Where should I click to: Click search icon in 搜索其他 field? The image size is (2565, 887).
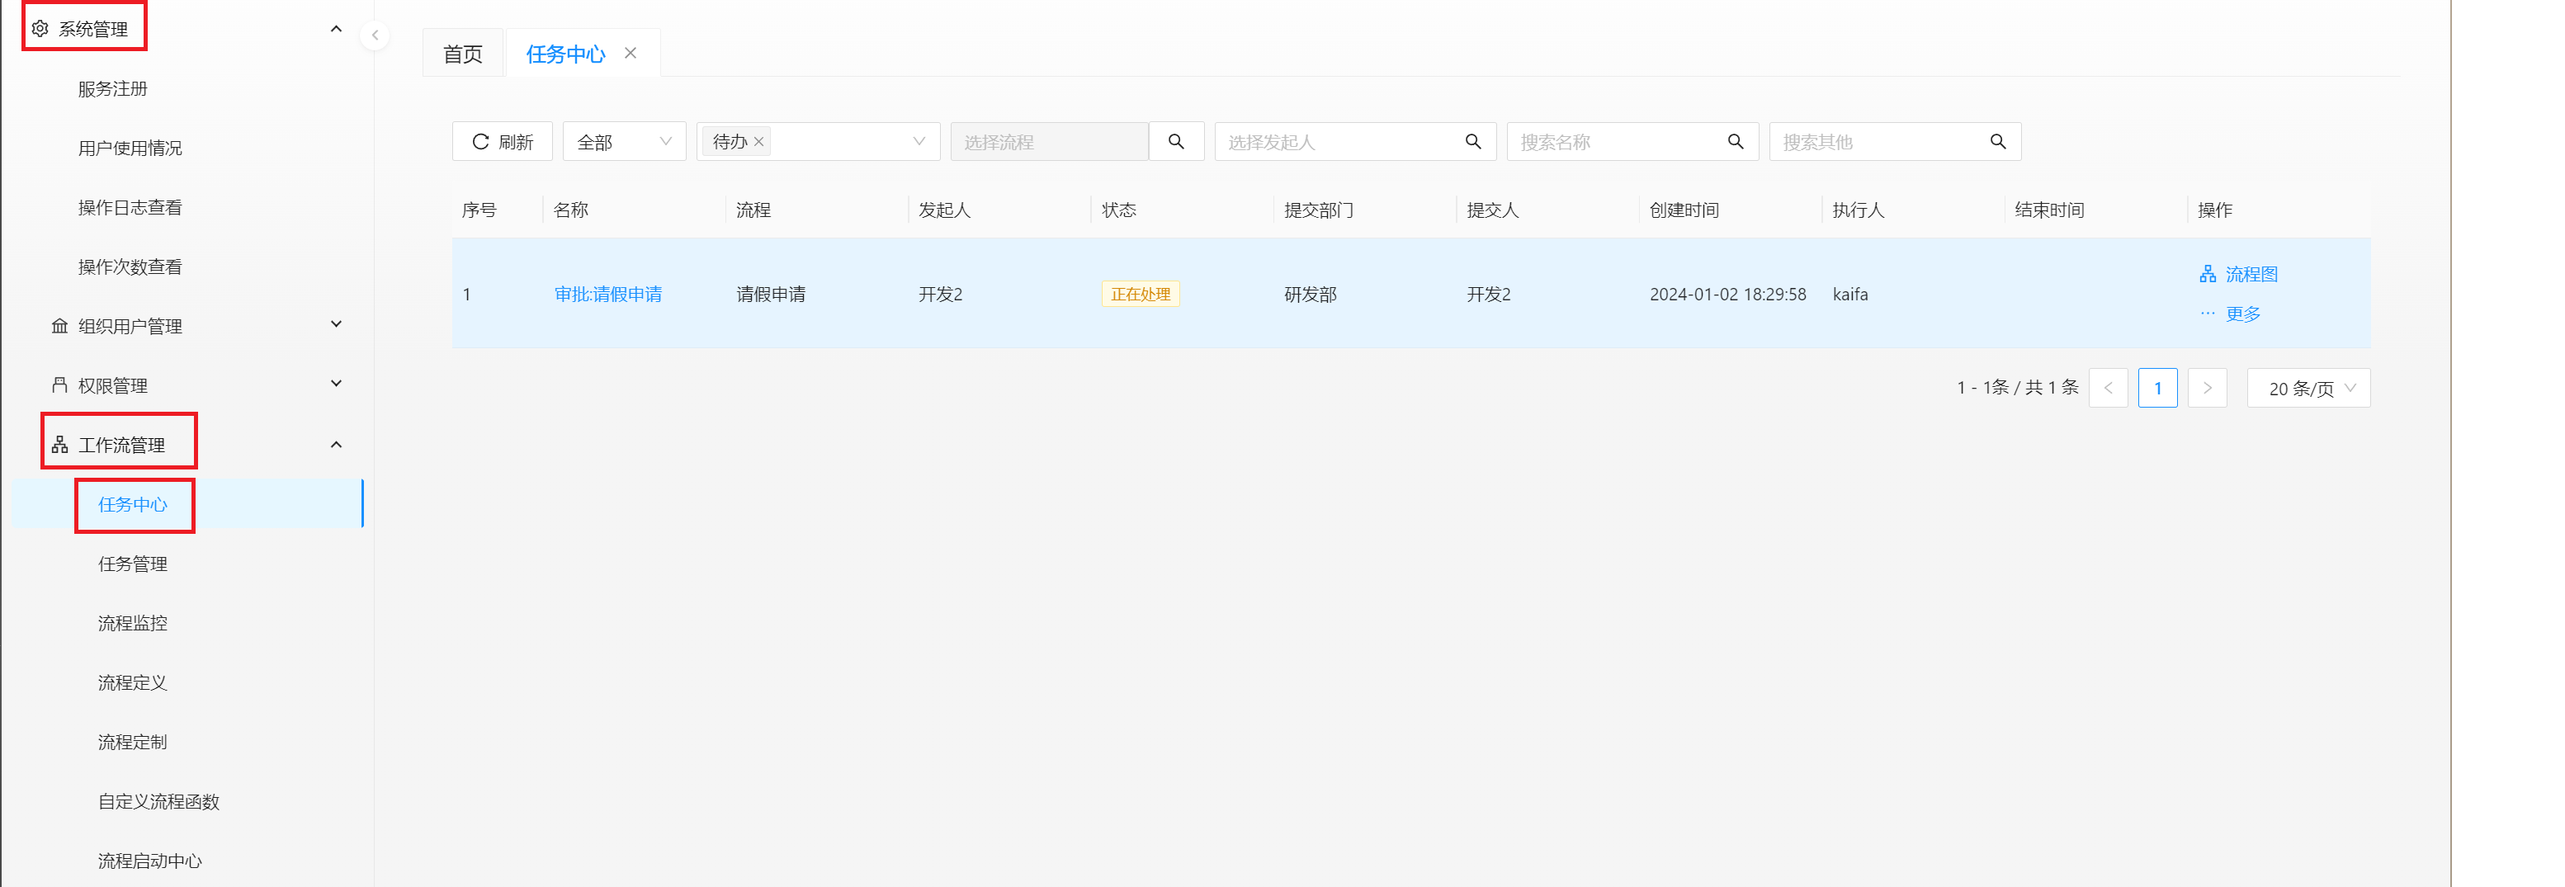(1998, 141)
